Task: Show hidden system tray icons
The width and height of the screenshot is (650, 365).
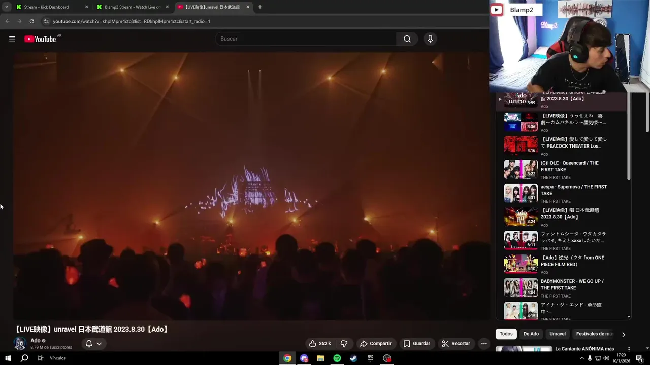Action: (x=582, y=358)
